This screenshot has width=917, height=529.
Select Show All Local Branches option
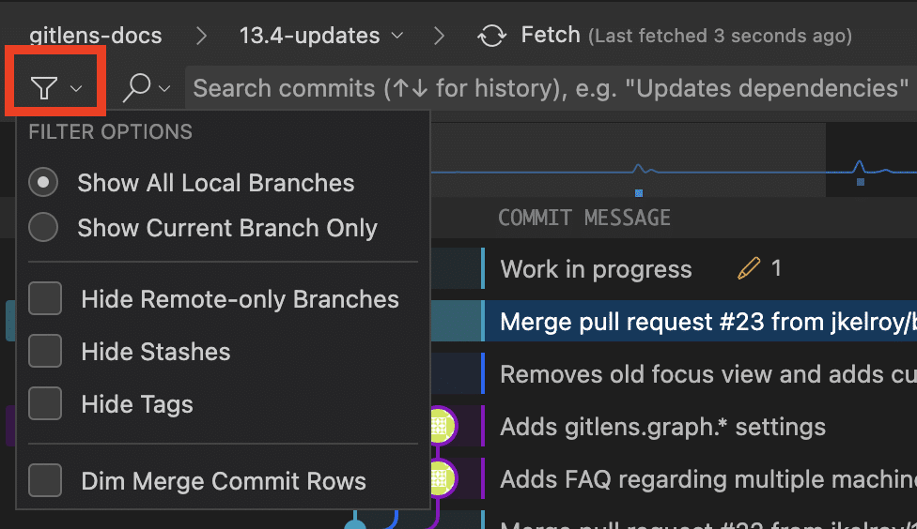click(x=43, y=183)
